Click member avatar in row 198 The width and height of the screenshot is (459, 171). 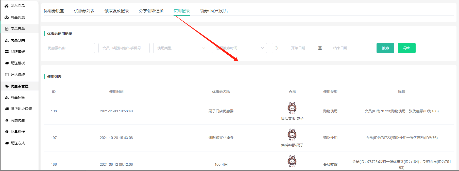[292, 108]
